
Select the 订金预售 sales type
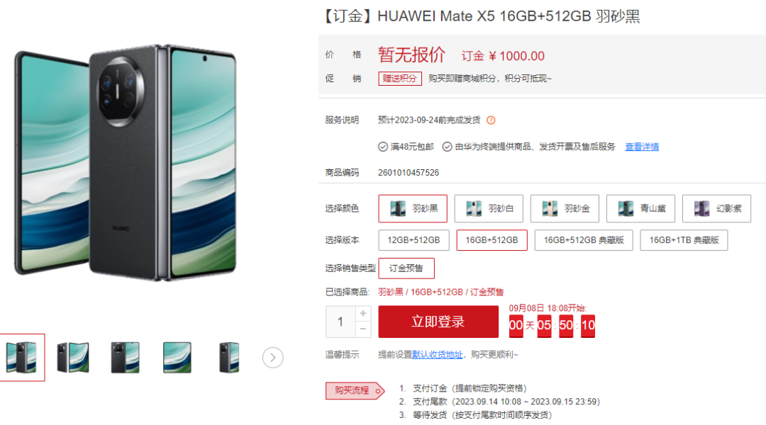point(406,268)
